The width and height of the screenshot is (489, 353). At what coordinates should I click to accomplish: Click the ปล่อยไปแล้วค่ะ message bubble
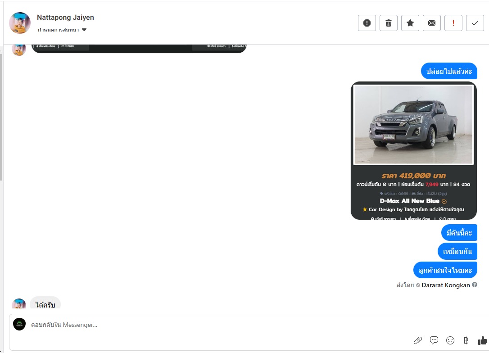(449, 71)
